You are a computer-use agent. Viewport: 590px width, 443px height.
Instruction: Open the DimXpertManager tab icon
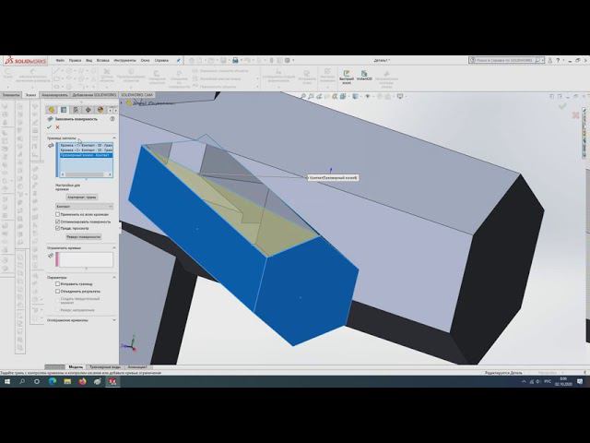click(88, 110)
